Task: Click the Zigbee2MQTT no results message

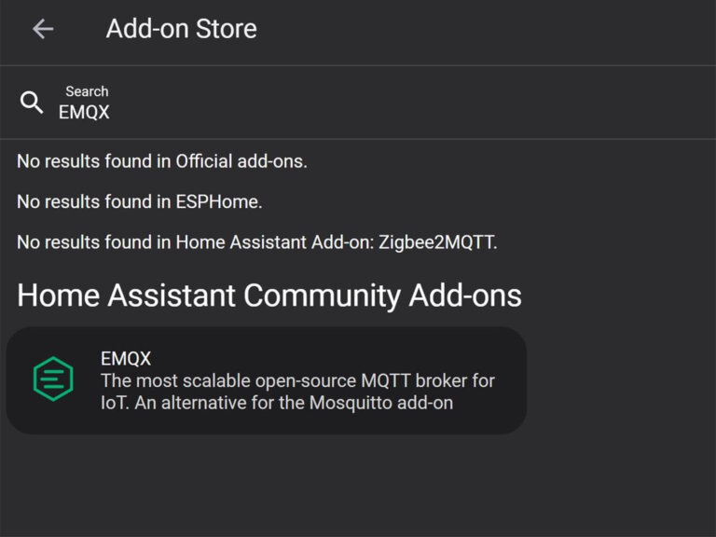Action: tap(257, 242)
